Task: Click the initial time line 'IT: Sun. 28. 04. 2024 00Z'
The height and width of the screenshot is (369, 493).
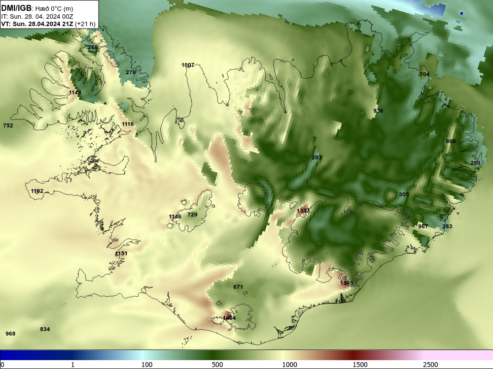Action: [37, 17]
